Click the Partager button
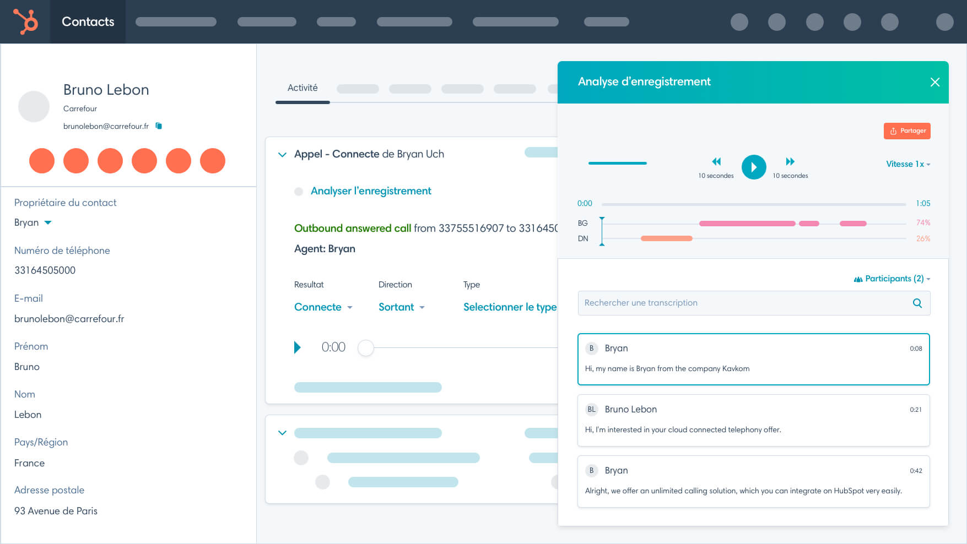This screenshot has height=544, width=967. click(x=907, y=131)
